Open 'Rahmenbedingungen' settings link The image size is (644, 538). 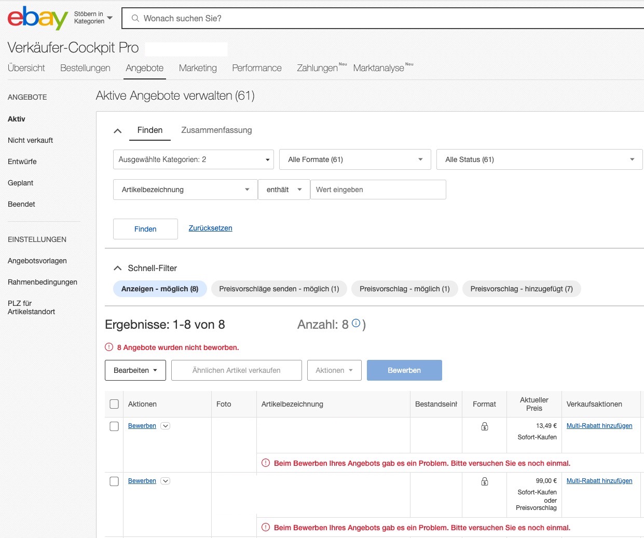(x=43, y=282)
